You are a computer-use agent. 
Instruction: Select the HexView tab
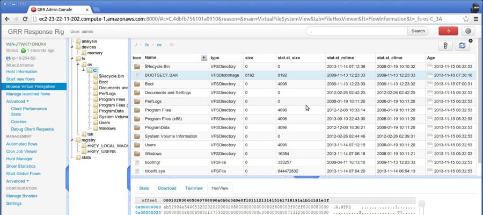(219, 188)
